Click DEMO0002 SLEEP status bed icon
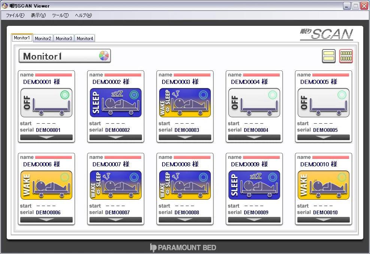Image resolution: width=370 pixels, height=254 pixels. point(116,103)
